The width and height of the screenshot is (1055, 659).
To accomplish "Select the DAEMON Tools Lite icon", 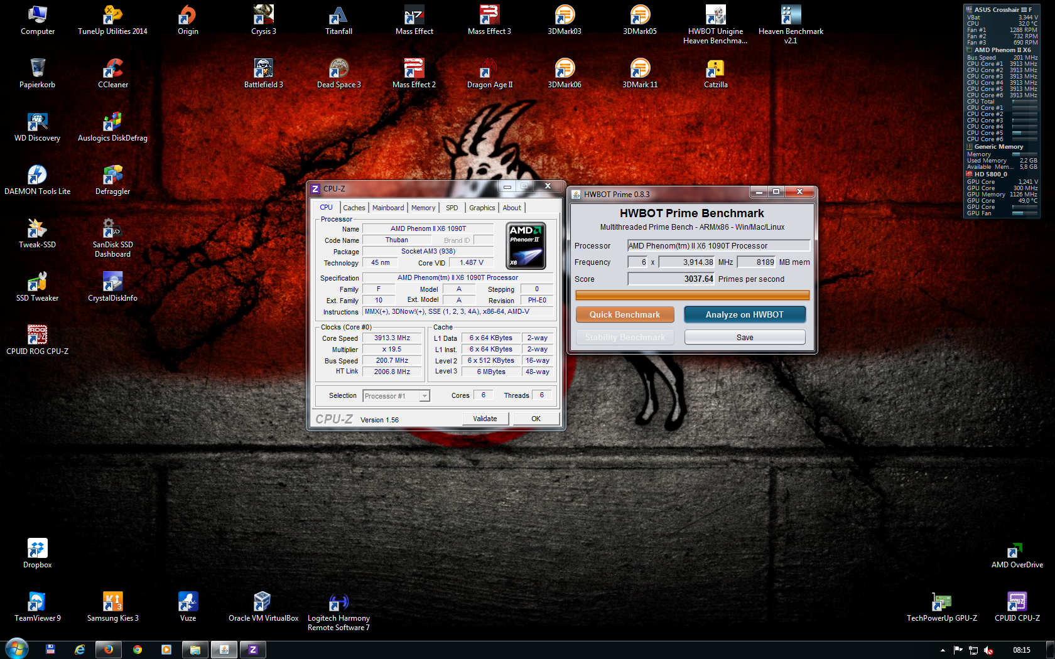I will 38,180.
